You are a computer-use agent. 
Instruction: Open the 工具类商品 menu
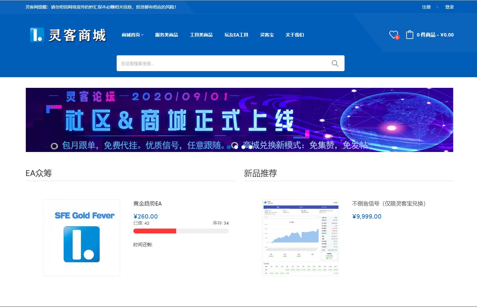tap(201, 35)
